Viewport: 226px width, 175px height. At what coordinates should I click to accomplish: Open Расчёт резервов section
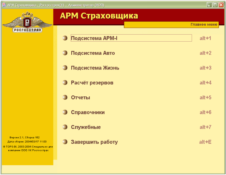coord(92,83)
